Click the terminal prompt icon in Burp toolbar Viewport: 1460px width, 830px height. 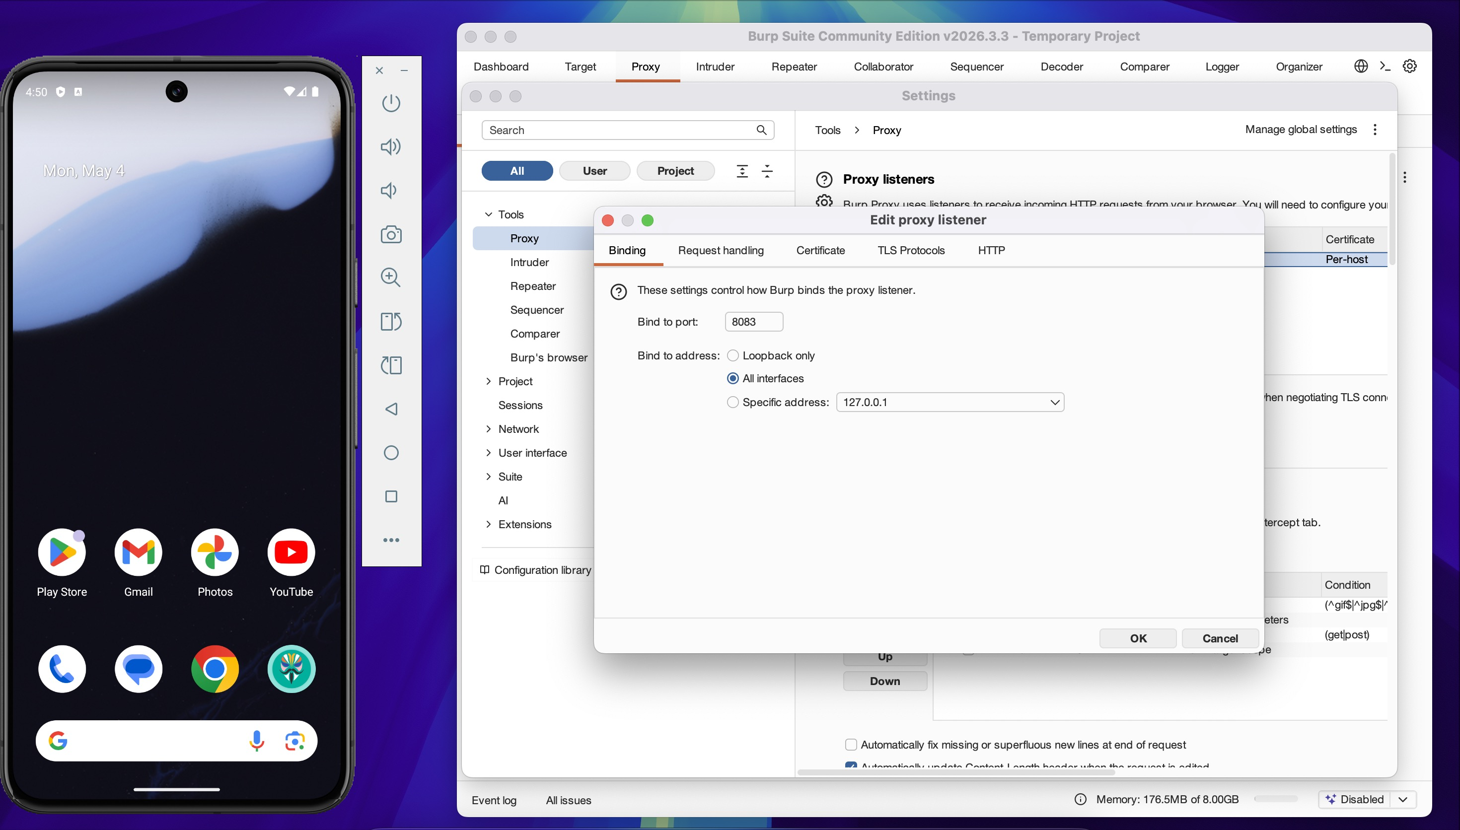(x=1385, y=66)
